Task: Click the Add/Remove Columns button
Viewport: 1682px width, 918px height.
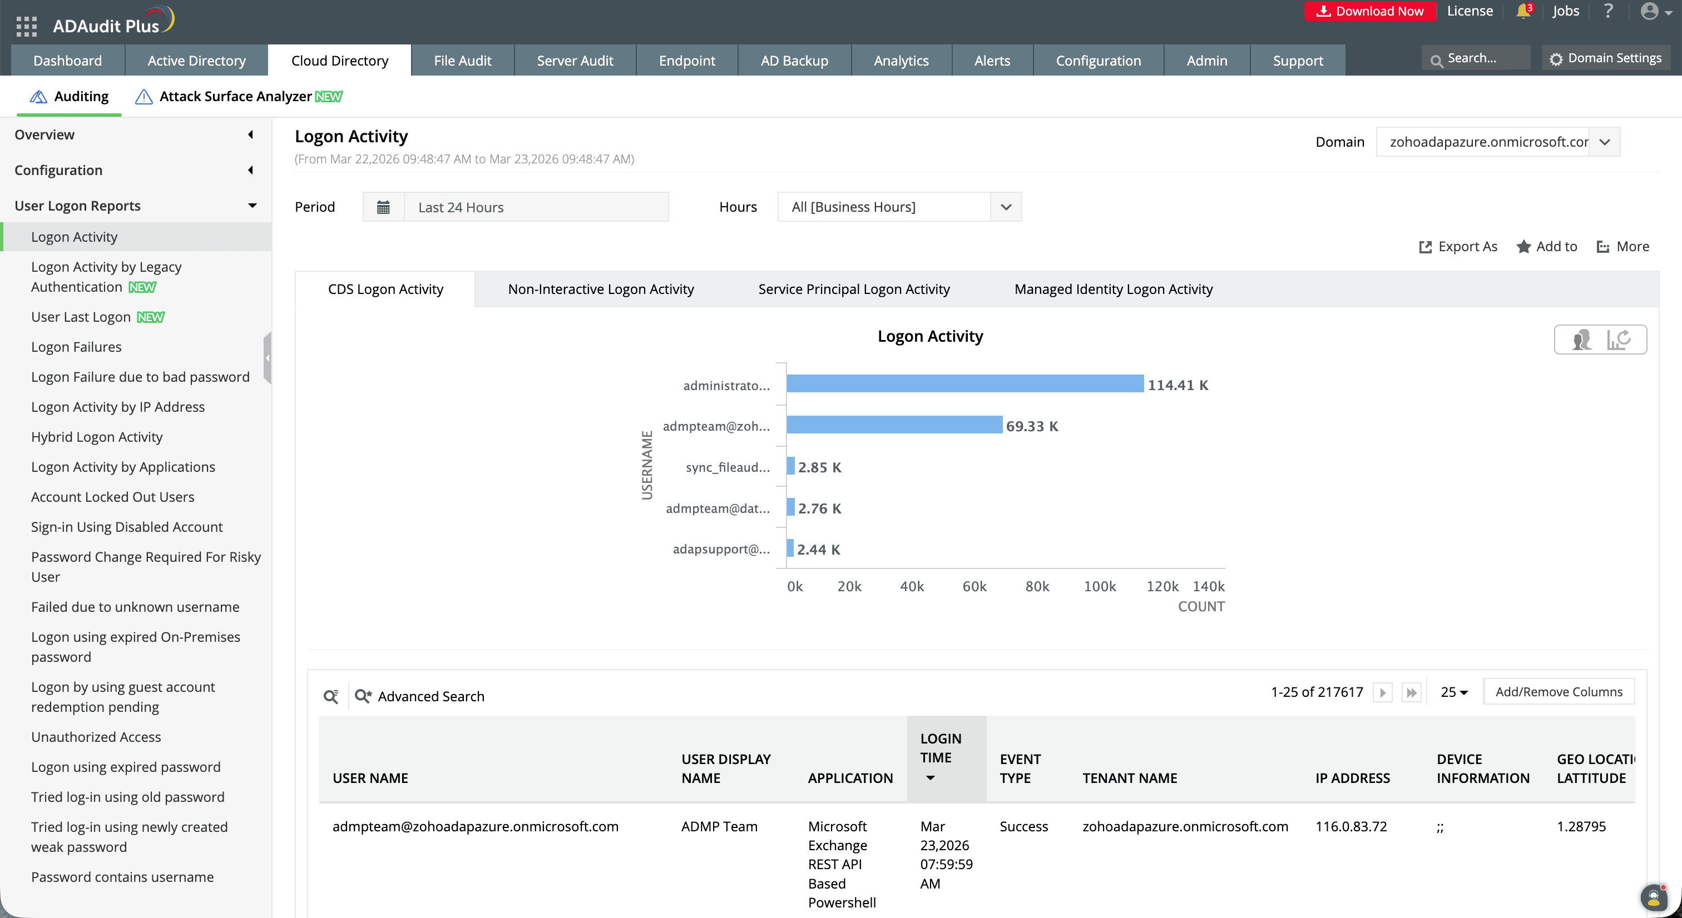Action: pos(1559,692)
